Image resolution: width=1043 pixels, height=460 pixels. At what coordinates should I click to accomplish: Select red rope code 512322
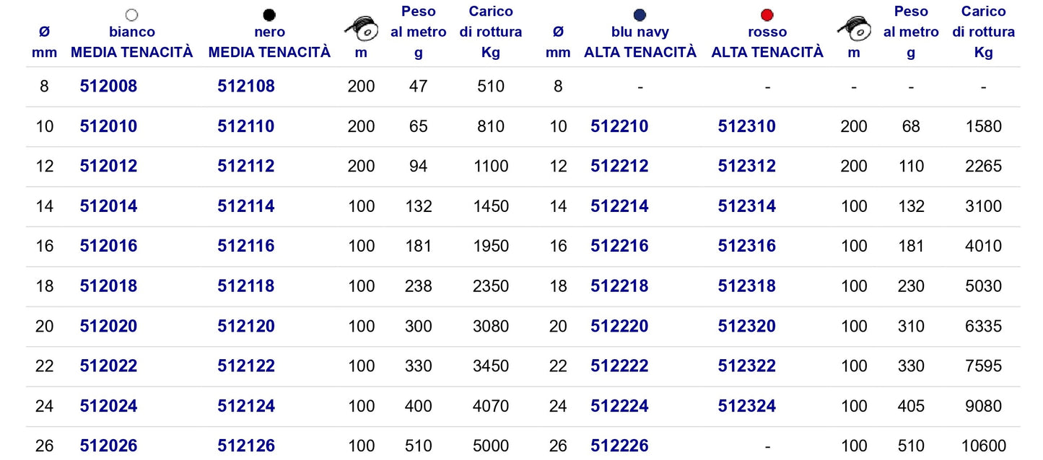pos(747,366)
